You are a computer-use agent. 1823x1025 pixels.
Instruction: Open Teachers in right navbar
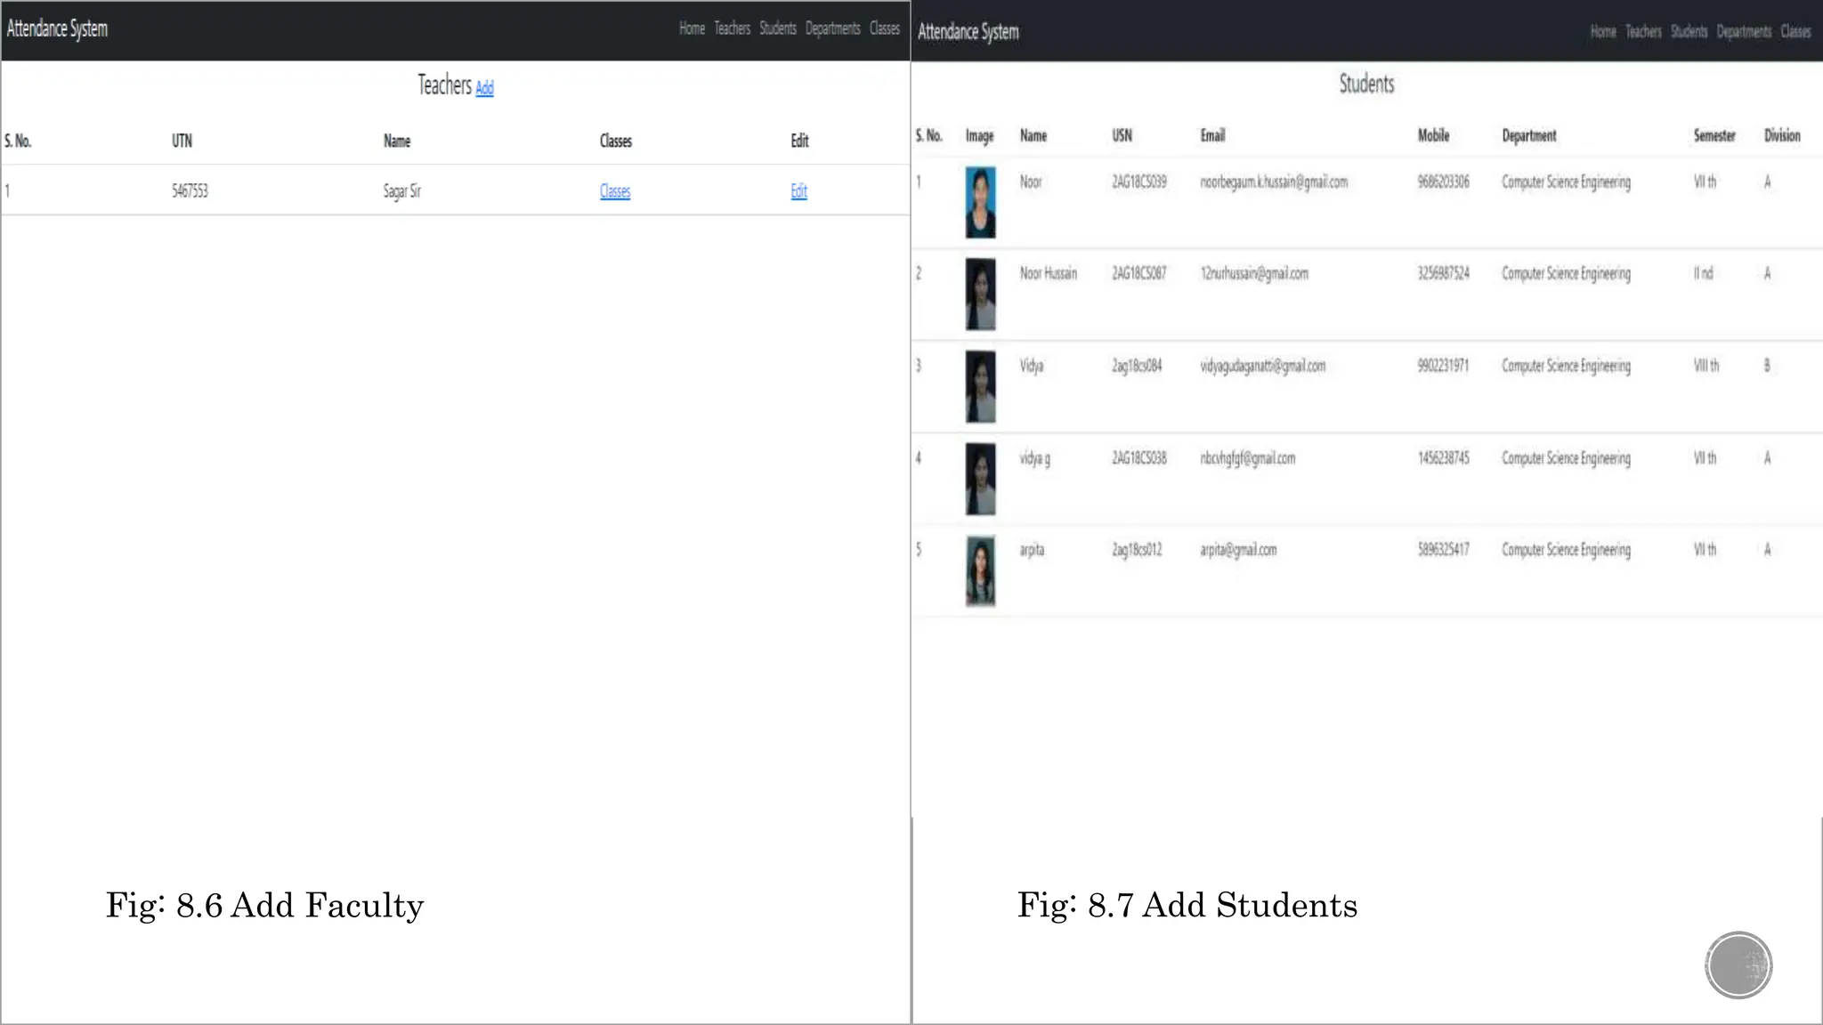(1643, 32)
